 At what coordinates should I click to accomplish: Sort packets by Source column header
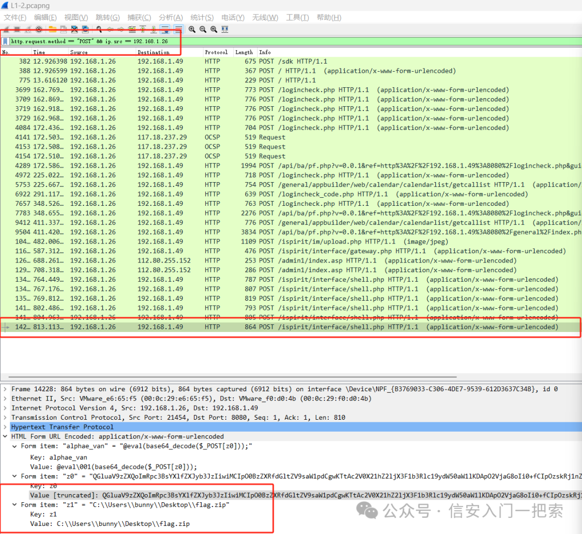tap(102, 52)
